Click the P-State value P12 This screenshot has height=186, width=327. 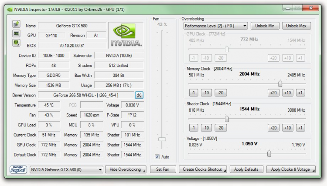133,115
